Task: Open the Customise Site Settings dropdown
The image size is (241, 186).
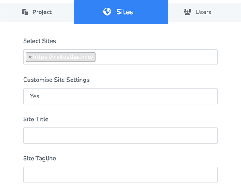Action: coord(120,96)
